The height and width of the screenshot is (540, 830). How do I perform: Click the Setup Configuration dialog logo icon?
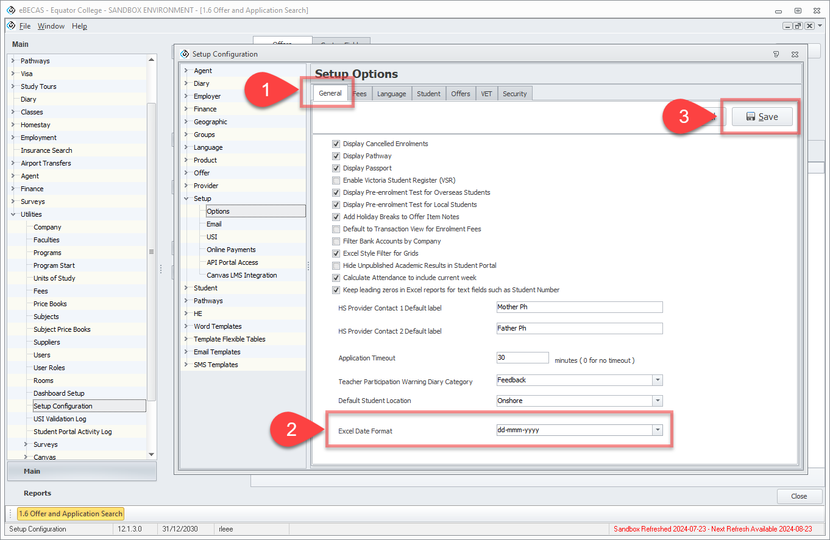tap(185, 54)
